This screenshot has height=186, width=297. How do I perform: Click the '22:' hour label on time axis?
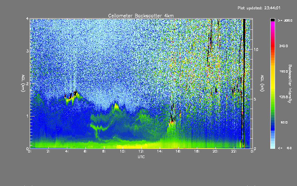pos(234,151)
